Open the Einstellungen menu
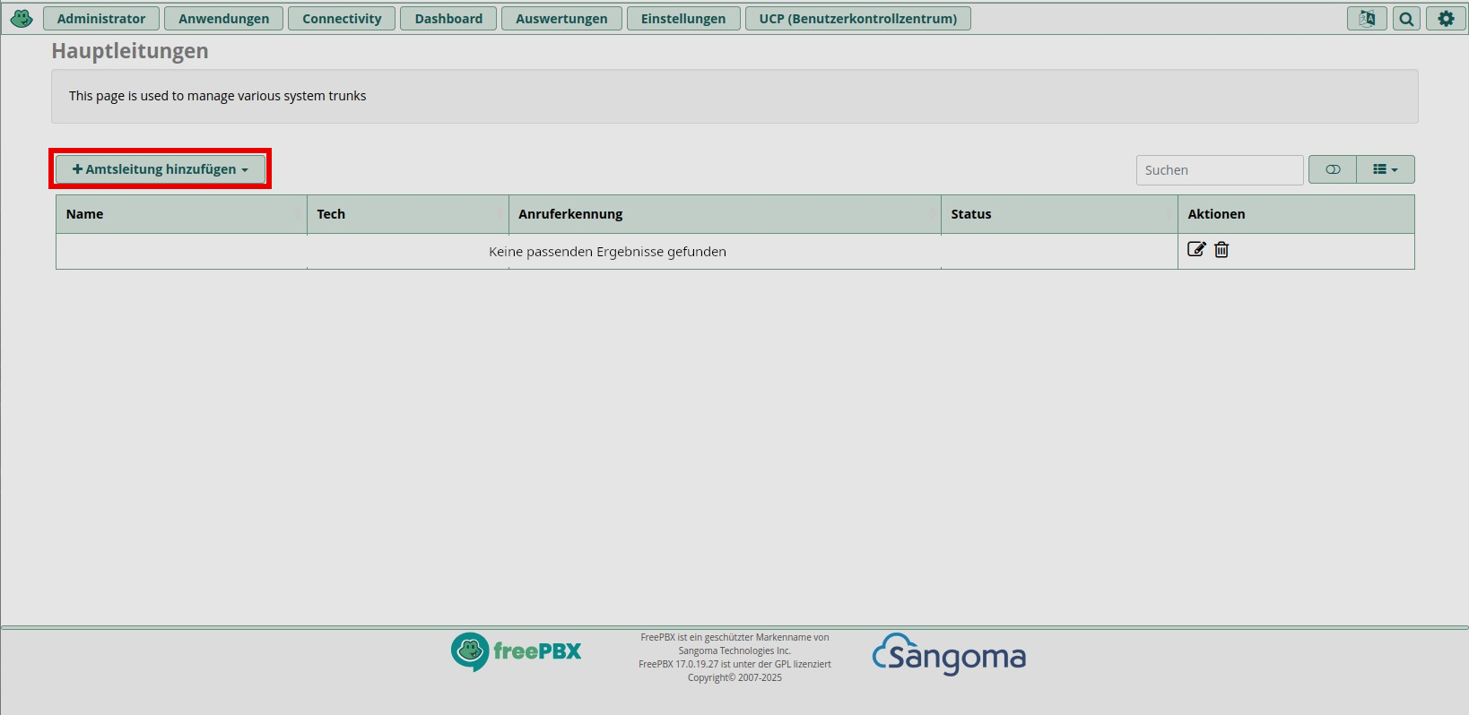 pyautogui.click(x=682, y=19)
